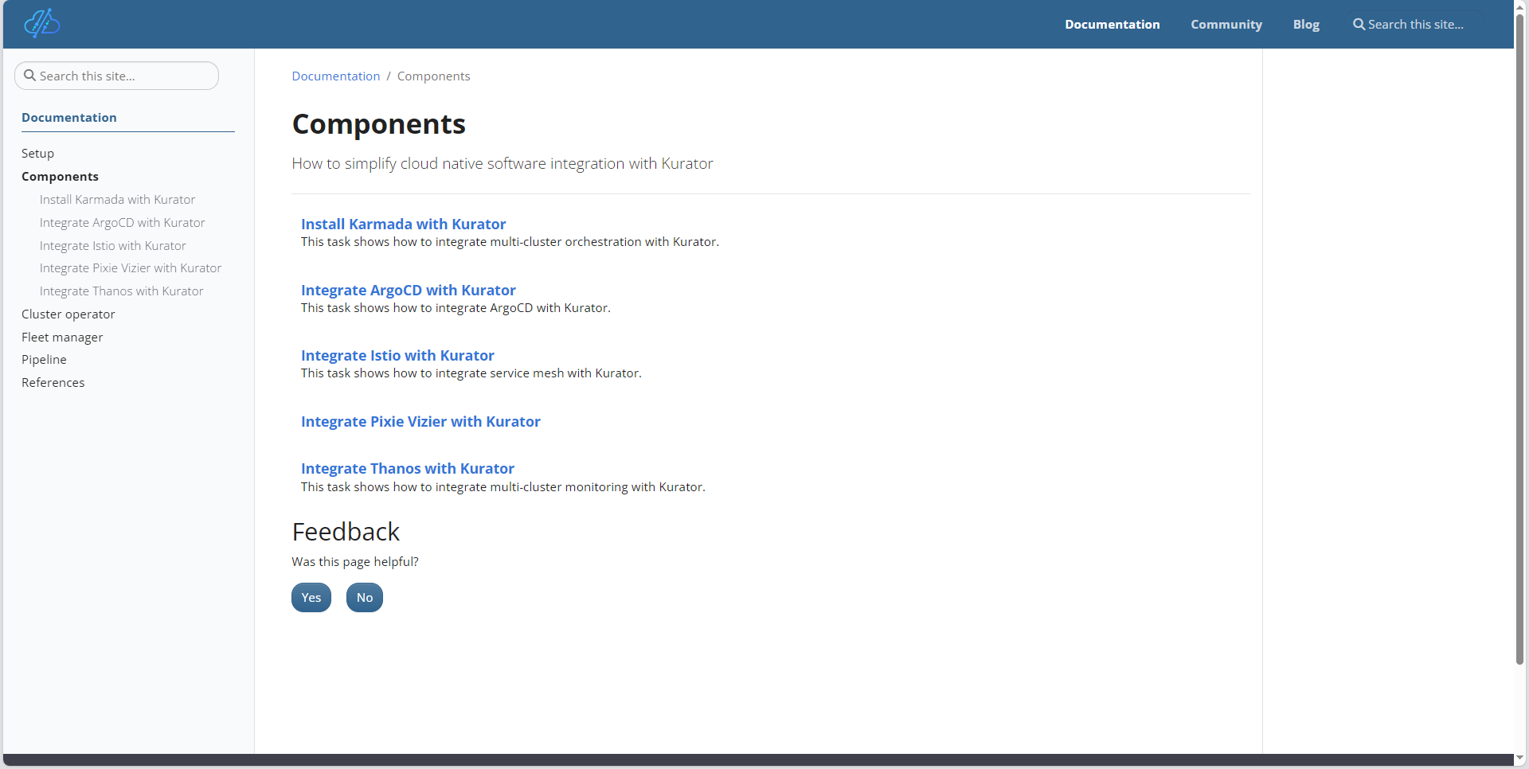Screen dimensions: 1529x769
Task: Focus the header site search field
Action: pyautogui.click(x=1417, y=25)
